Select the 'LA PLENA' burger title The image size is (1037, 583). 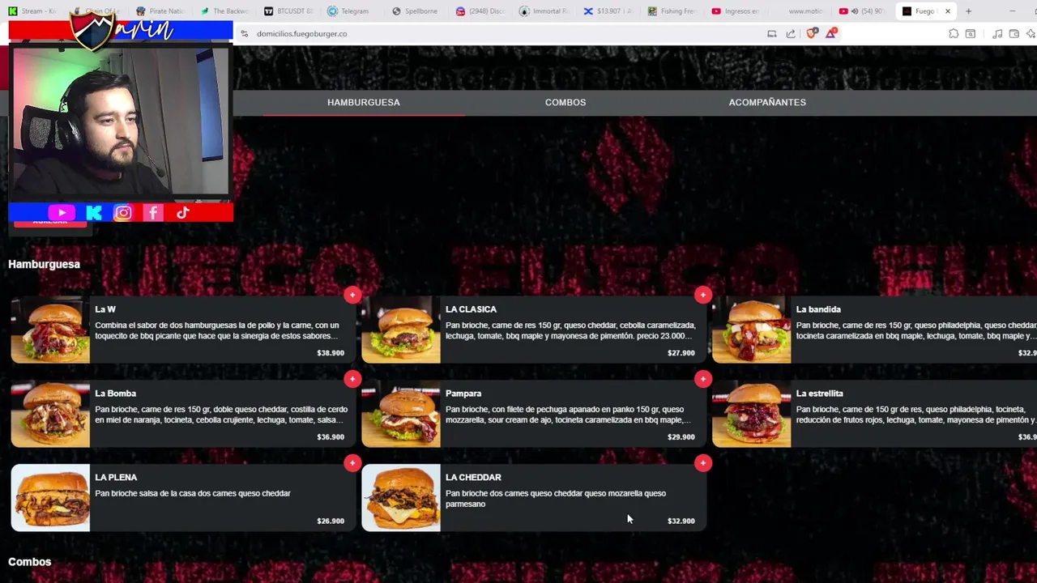(116, 478)
